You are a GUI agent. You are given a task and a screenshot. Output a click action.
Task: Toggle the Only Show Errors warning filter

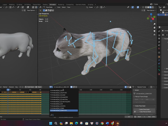[130, 87]
